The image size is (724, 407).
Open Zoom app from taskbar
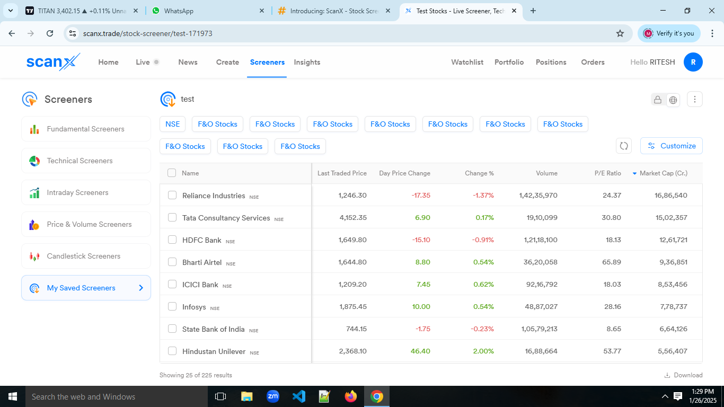click(273, 396)
